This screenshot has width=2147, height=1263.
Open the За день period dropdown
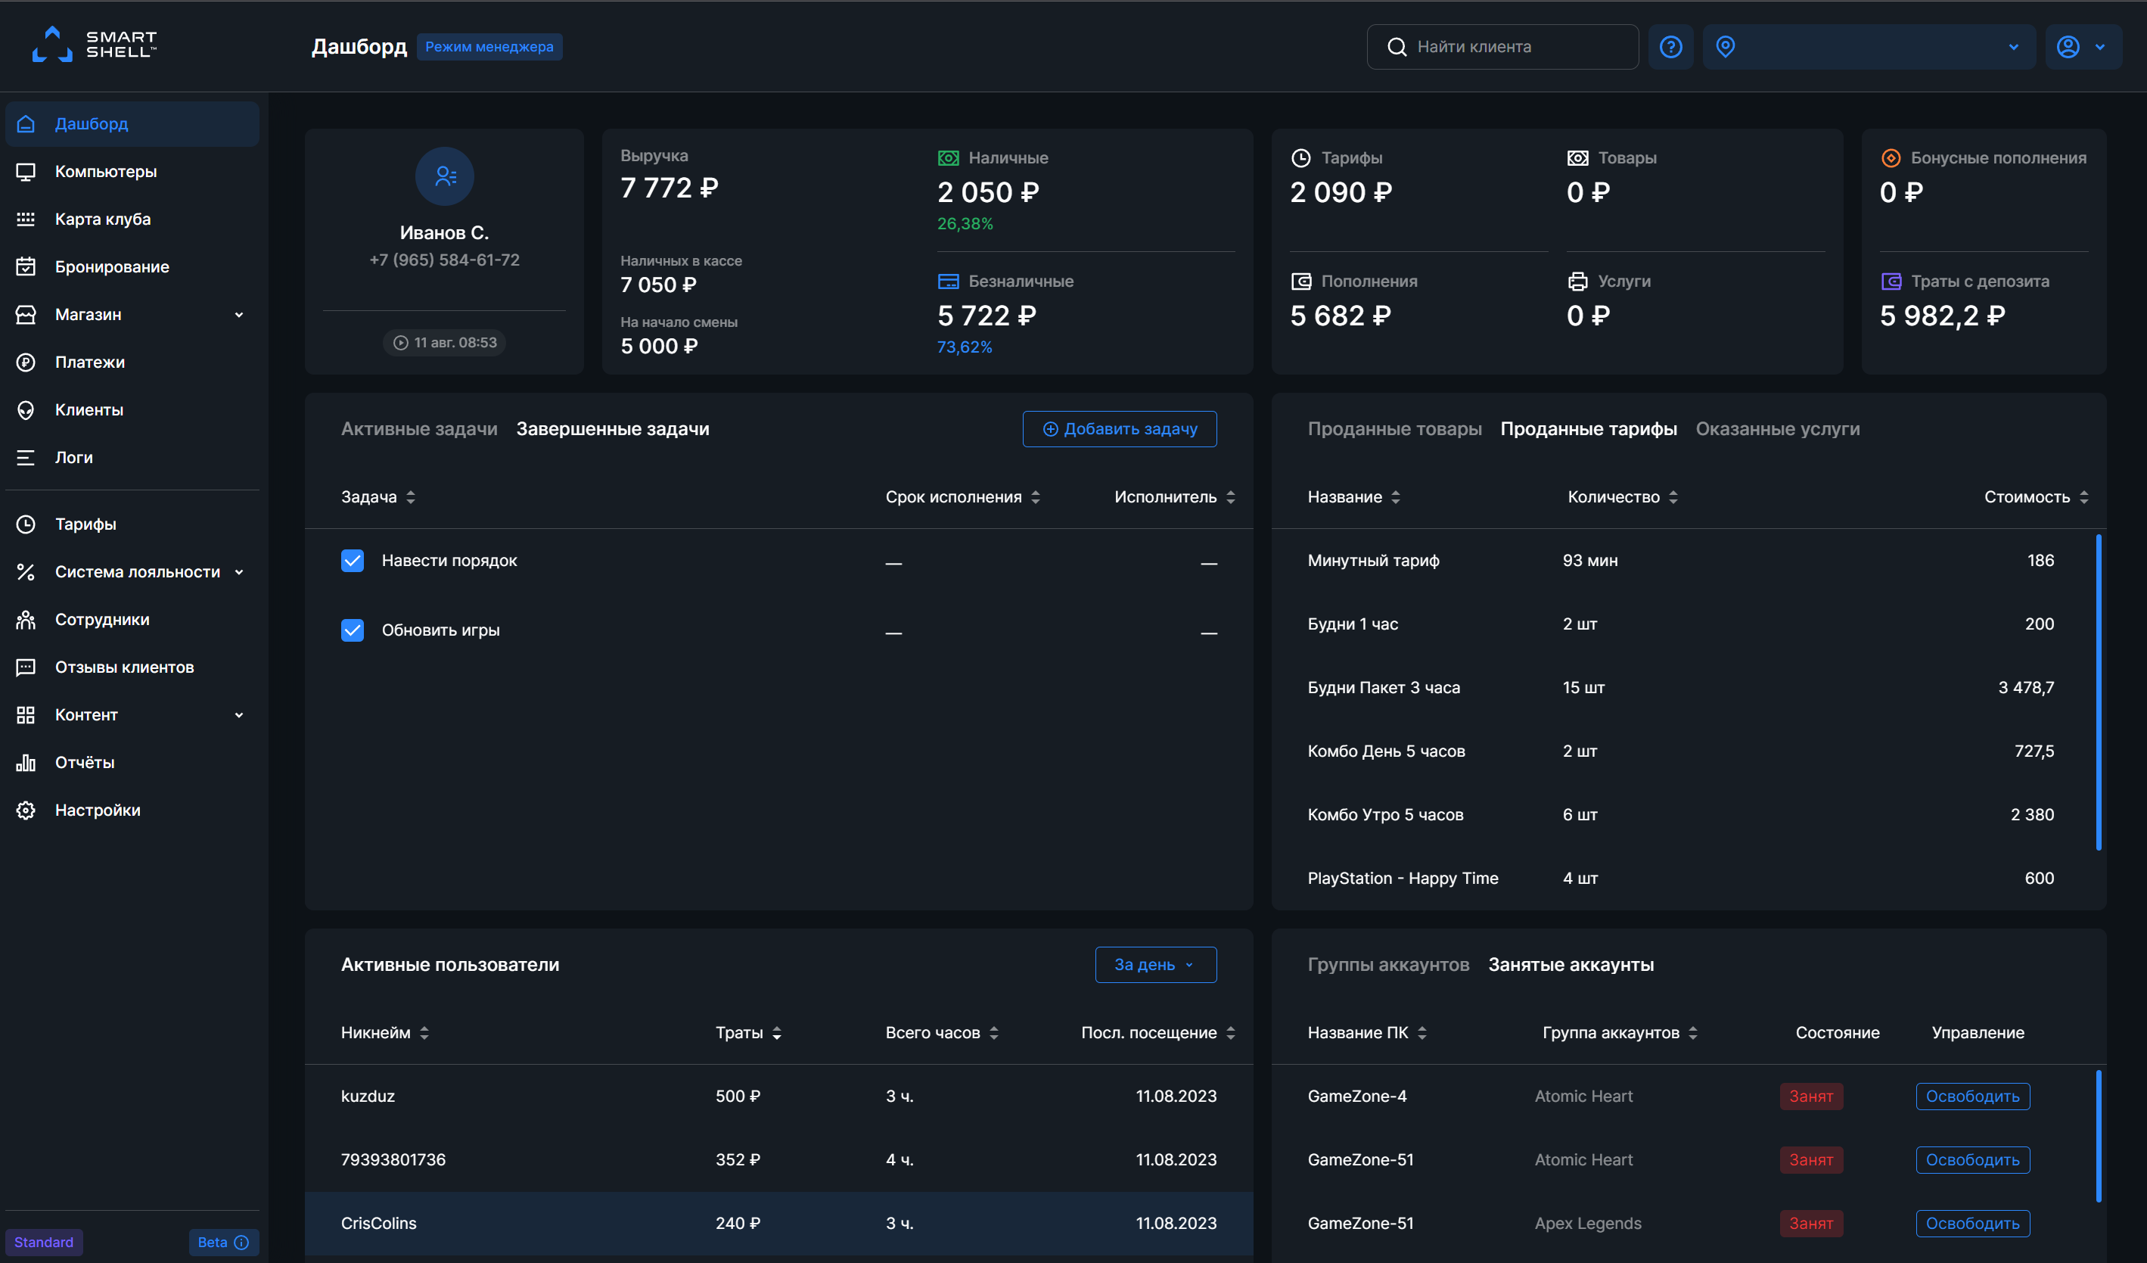[1155, 965]
